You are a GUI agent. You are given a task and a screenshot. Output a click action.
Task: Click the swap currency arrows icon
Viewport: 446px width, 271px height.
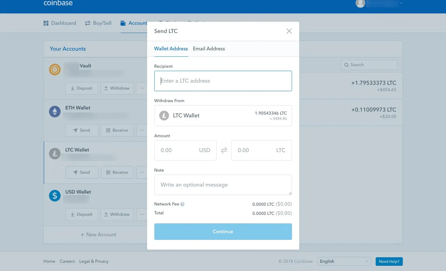(224, 150)
